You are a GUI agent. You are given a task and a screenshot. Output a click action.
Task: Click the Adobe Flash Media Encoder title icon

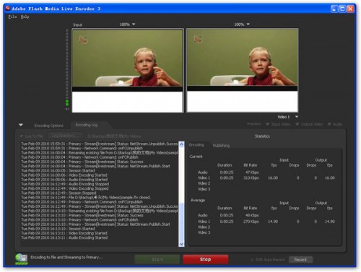click(8, 9)
